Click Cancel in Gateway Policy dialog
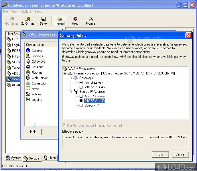The height and width of the screenshot is (171, 197). (x=180, y=154)
